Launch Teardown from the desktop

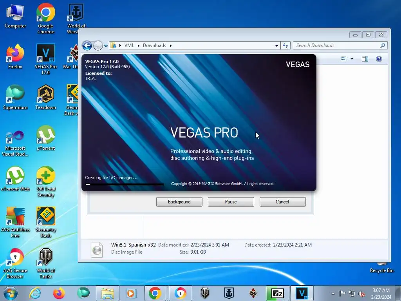(x=45, y=97)
